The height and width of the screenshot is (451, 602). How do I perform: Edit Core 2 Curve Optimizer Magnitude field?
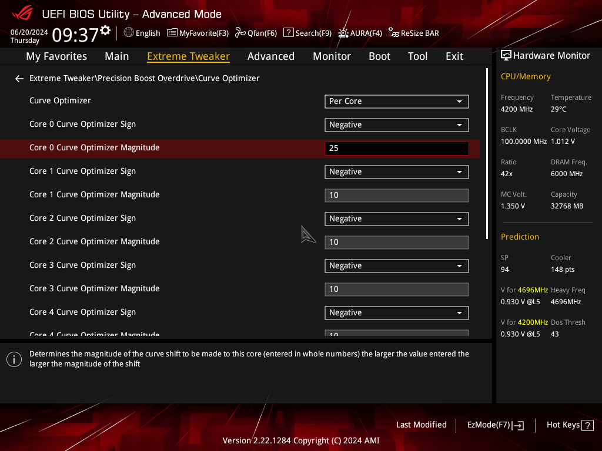pos(397,243)
